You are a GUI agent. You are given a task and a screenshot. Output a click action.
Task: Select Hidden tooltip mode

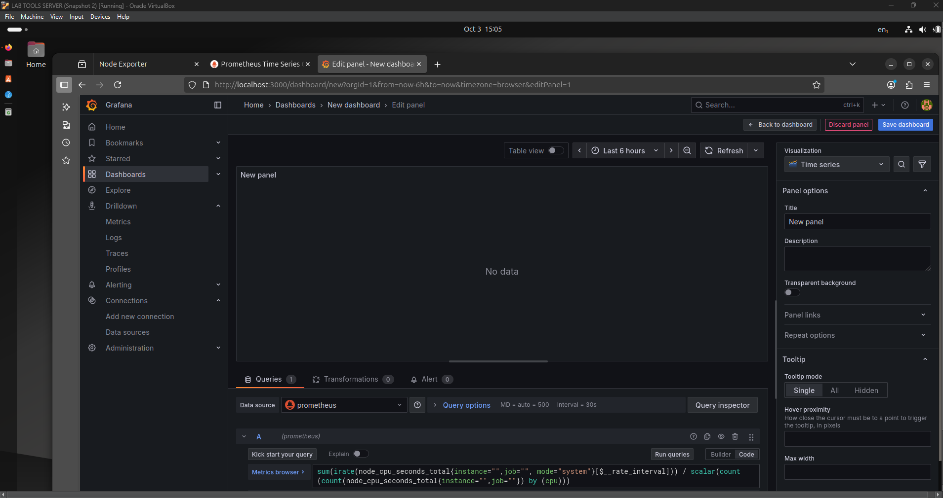tap(866, 391)
